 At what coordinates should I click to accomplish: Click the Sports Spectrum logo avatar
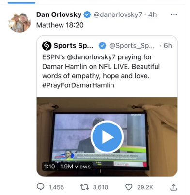47,46
